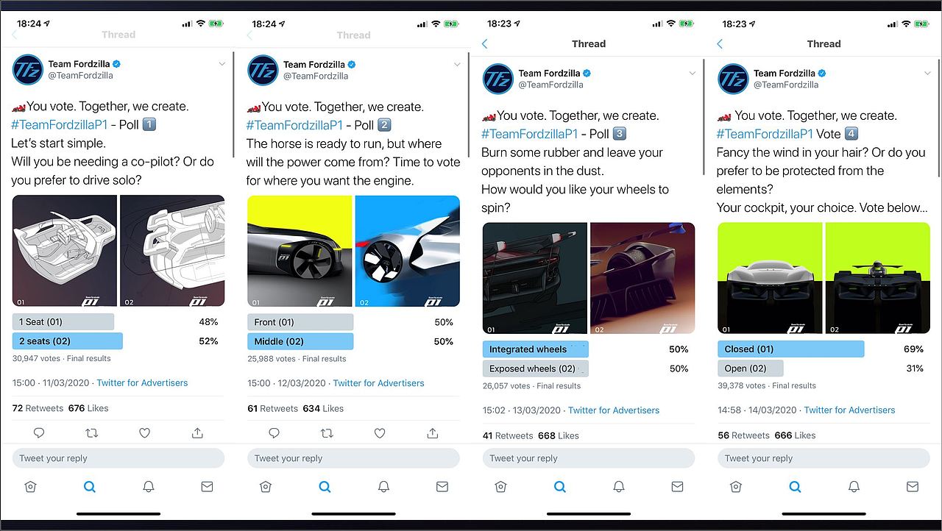Expand the caret menu on Poll 1 tweet

[222, 65]
